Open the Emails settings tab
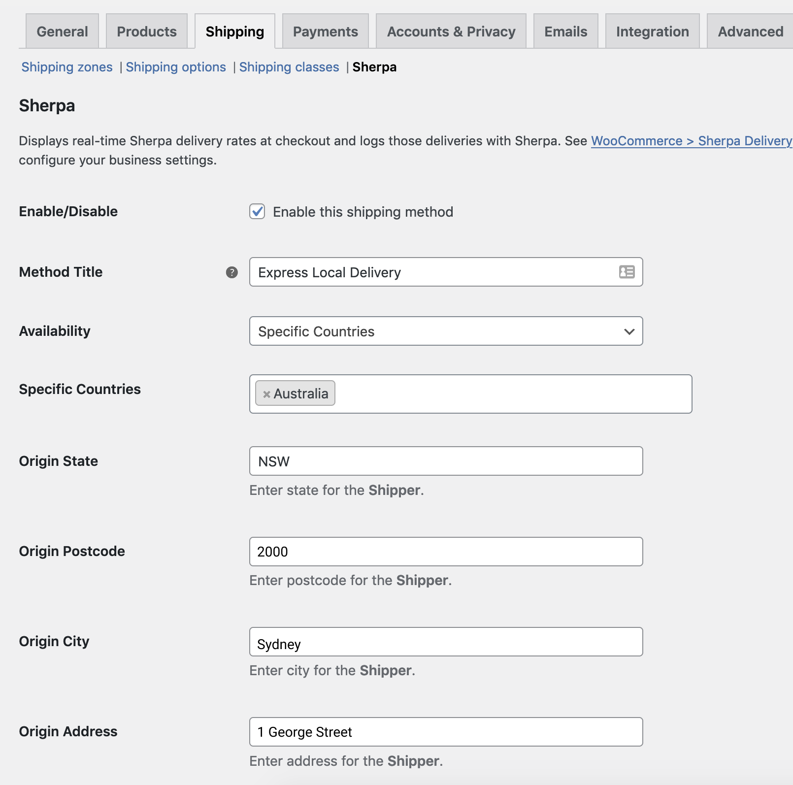The width and height of the screenshot is (793, 785). click(565, 32)
